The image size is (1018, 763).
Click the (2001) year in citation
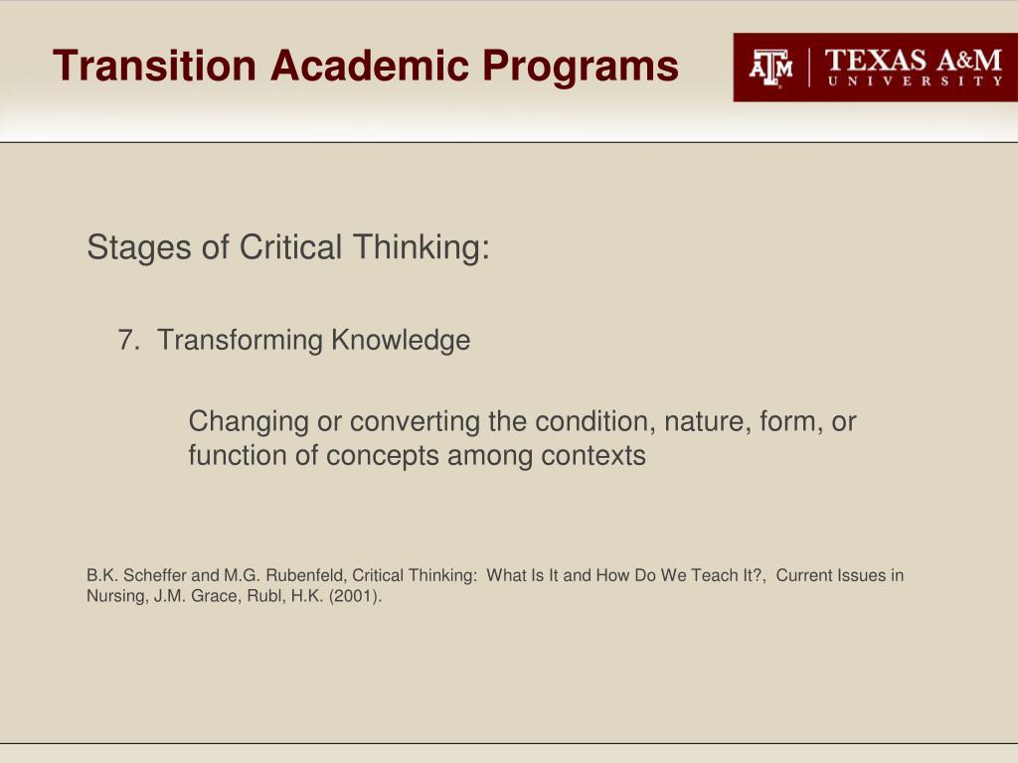[x=353, y=596]
